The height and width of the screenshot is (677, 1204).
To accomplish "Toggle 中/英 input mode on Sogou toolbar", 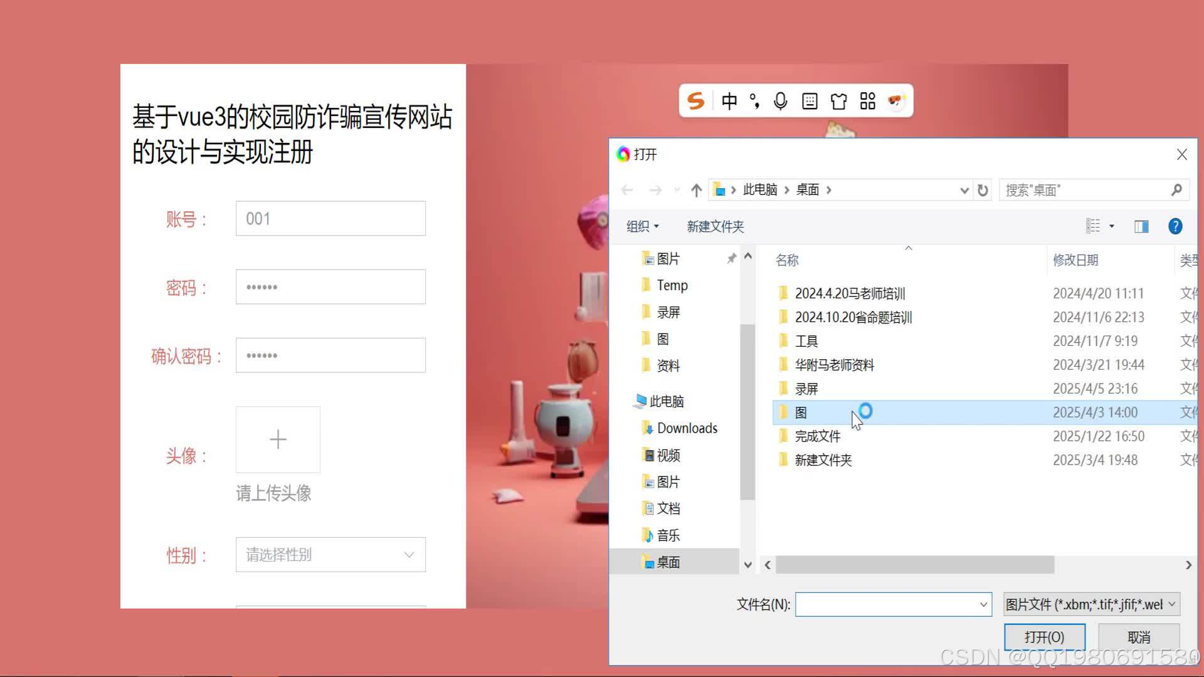I will click(x=729, y=101).
